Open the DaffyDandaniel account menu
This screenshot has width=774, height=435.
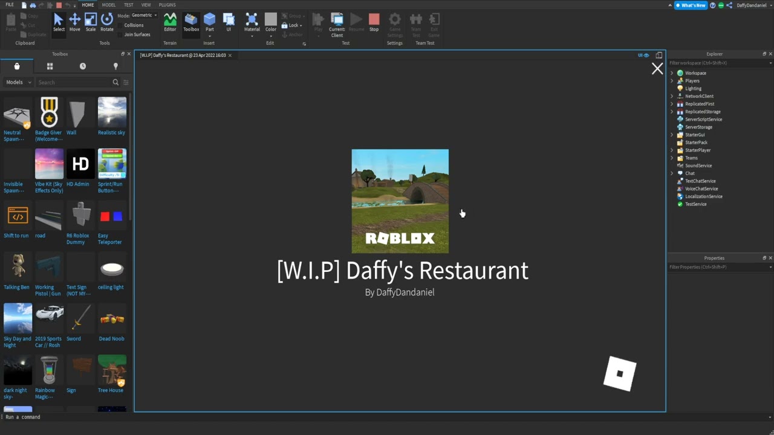(x=752, y=5)
